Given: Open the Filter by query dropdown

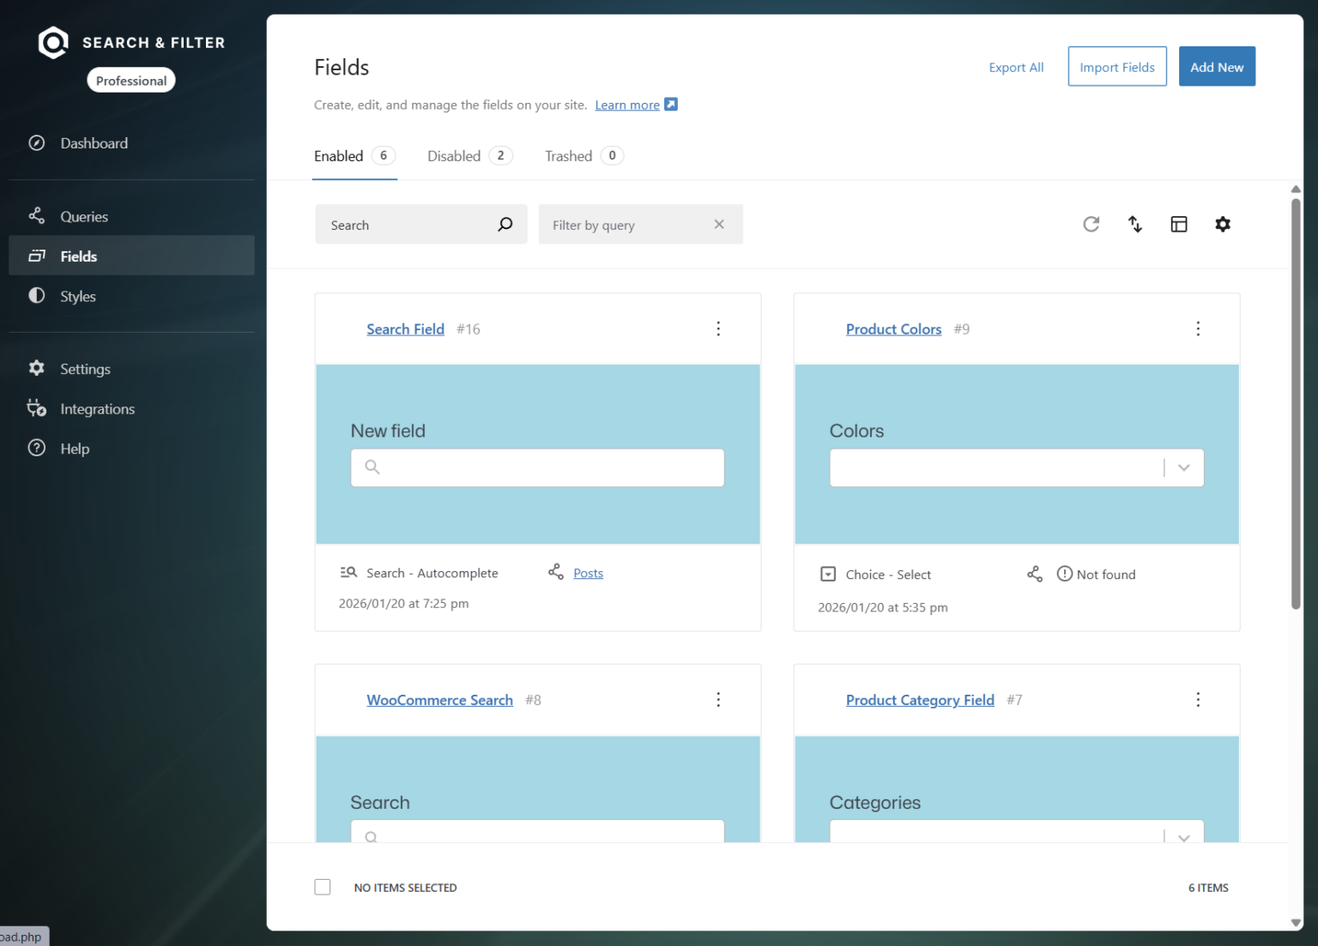Looking at the screenshot, I should 640,224.
